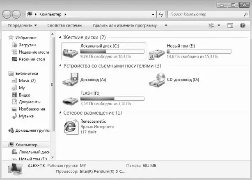Viewport: 252px width, 180px height.
Task: Collapse the Жесткие диски group
Action: click(x=60, y=37)
